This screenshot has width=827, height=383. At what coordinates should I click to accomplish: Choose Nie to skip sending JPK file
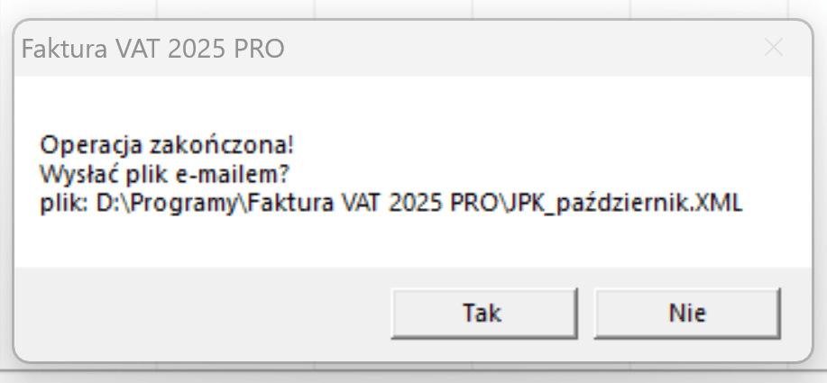click(x=687, y=313)
